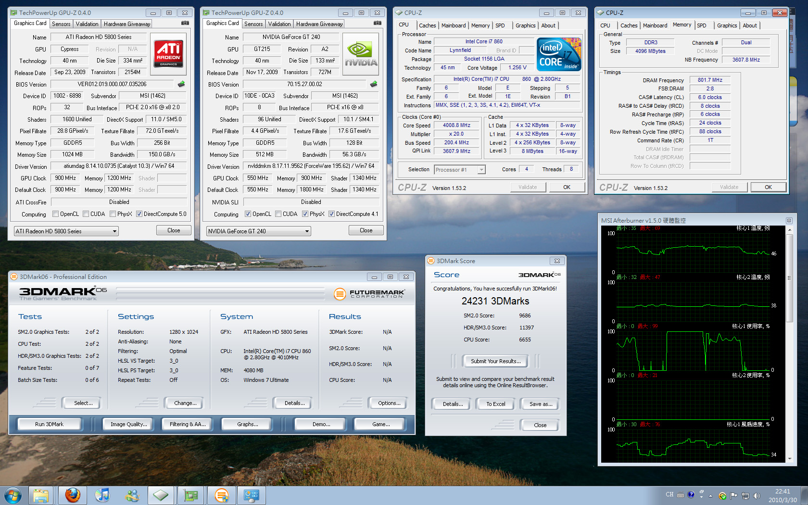Switch to MSI Afterburner monitor taskbar icon
The width and height of the screenshot is (808, 505).
click(251, 495)
